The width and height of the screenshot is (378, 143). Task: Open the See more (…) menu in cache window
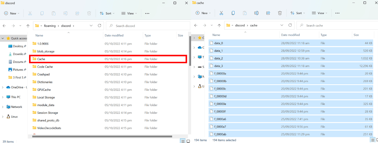tap(337, 13)
